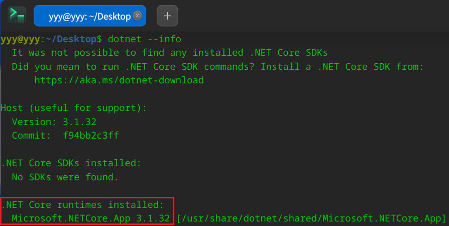The width and height of the screenshot is (449, 226).
Task: Click the Version: 3.1.32 line
Action: 54,122
